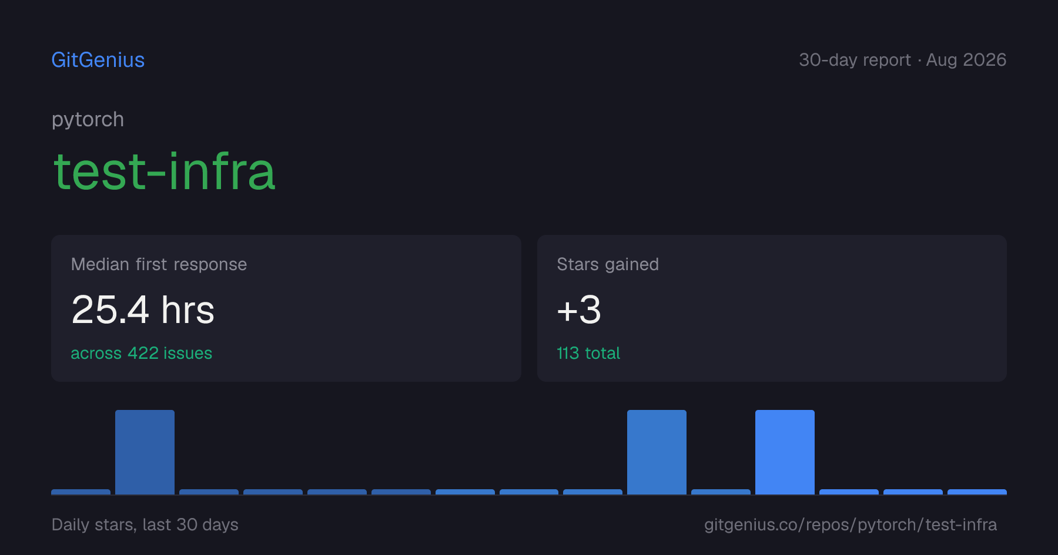Select the 113 total stars text
This screenshot has height=555, width=1058.
[x=588, y=353]
